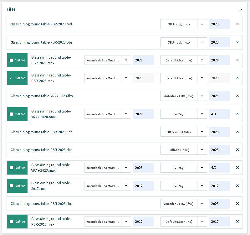Screen dimensions: 250x235
Task: Open renderer dropdown for VRAY-2020.max
Action: [x=202, y=114]
